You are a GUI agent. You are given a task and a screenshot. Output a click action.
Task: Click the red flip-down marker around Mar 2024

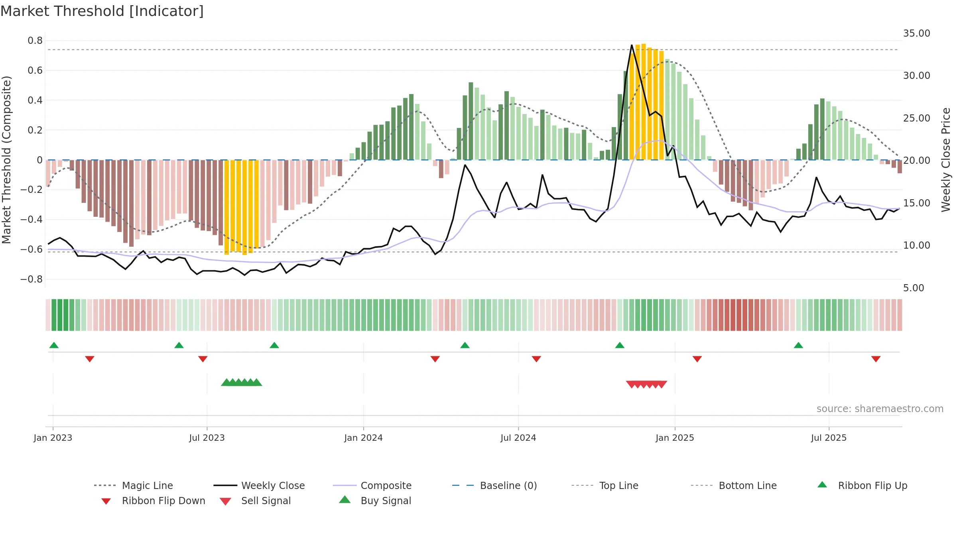(x=435, y=359)
